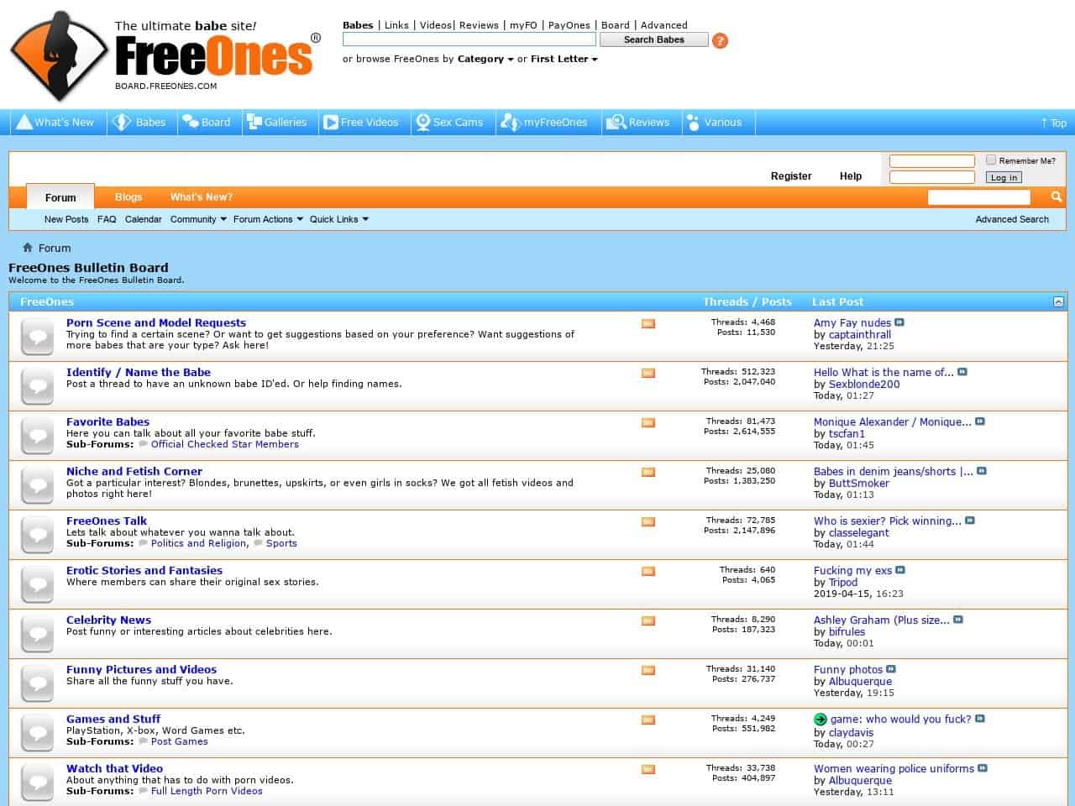Switch to the Blogs tab
The height and width of the screenshot is (806, 1075).
128,196
